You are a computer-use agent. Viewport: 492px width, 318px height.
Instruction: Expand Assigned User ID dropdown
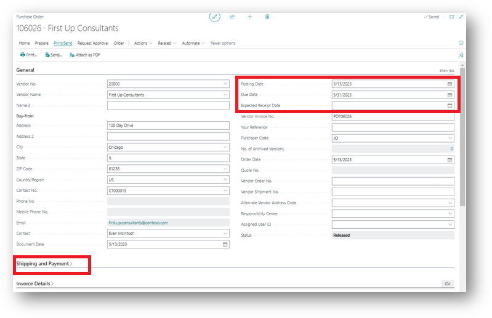click(x=450, y=225)
